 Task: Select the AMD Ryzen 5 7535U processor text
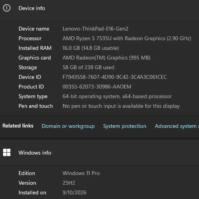[x=127, y=38]
